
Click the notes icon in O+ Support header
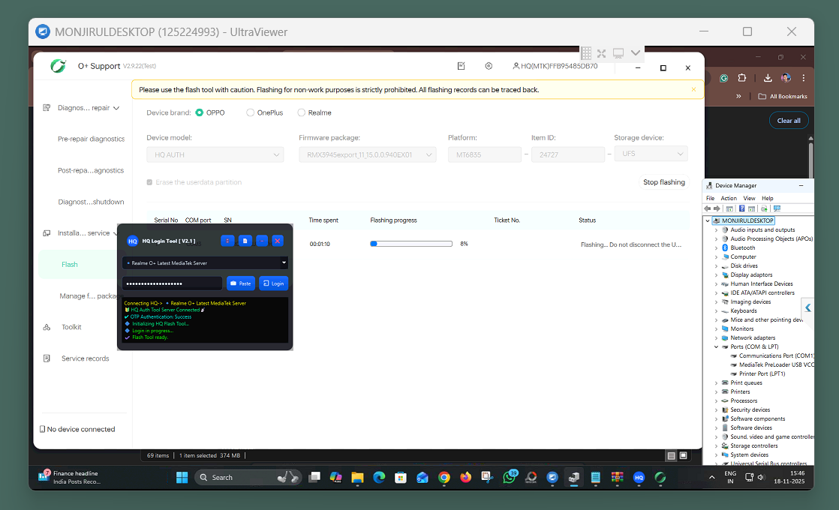(462, 66)
